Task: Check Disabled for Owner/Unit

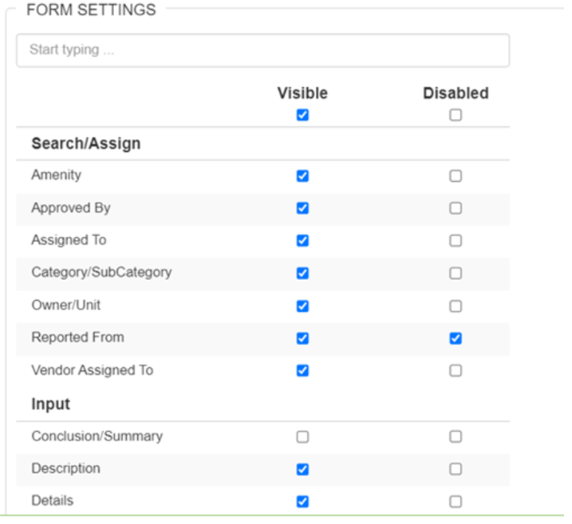Action: 456,306
